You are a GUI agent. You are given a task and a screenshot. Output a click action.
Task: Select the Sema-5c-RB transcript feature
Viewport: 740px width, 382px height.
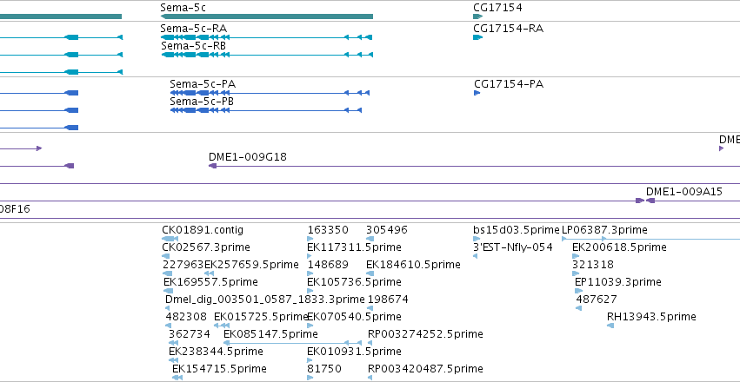point(267,55)
